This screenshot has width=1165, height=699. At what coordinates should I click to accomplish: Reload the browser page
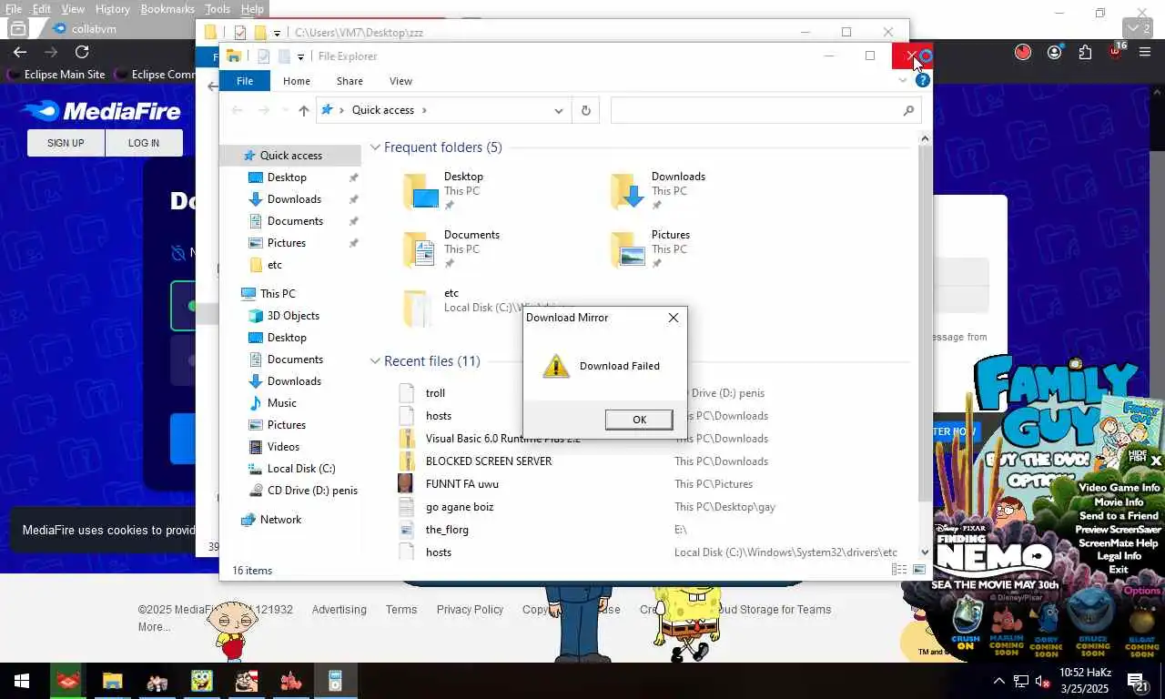click(82, 52)
